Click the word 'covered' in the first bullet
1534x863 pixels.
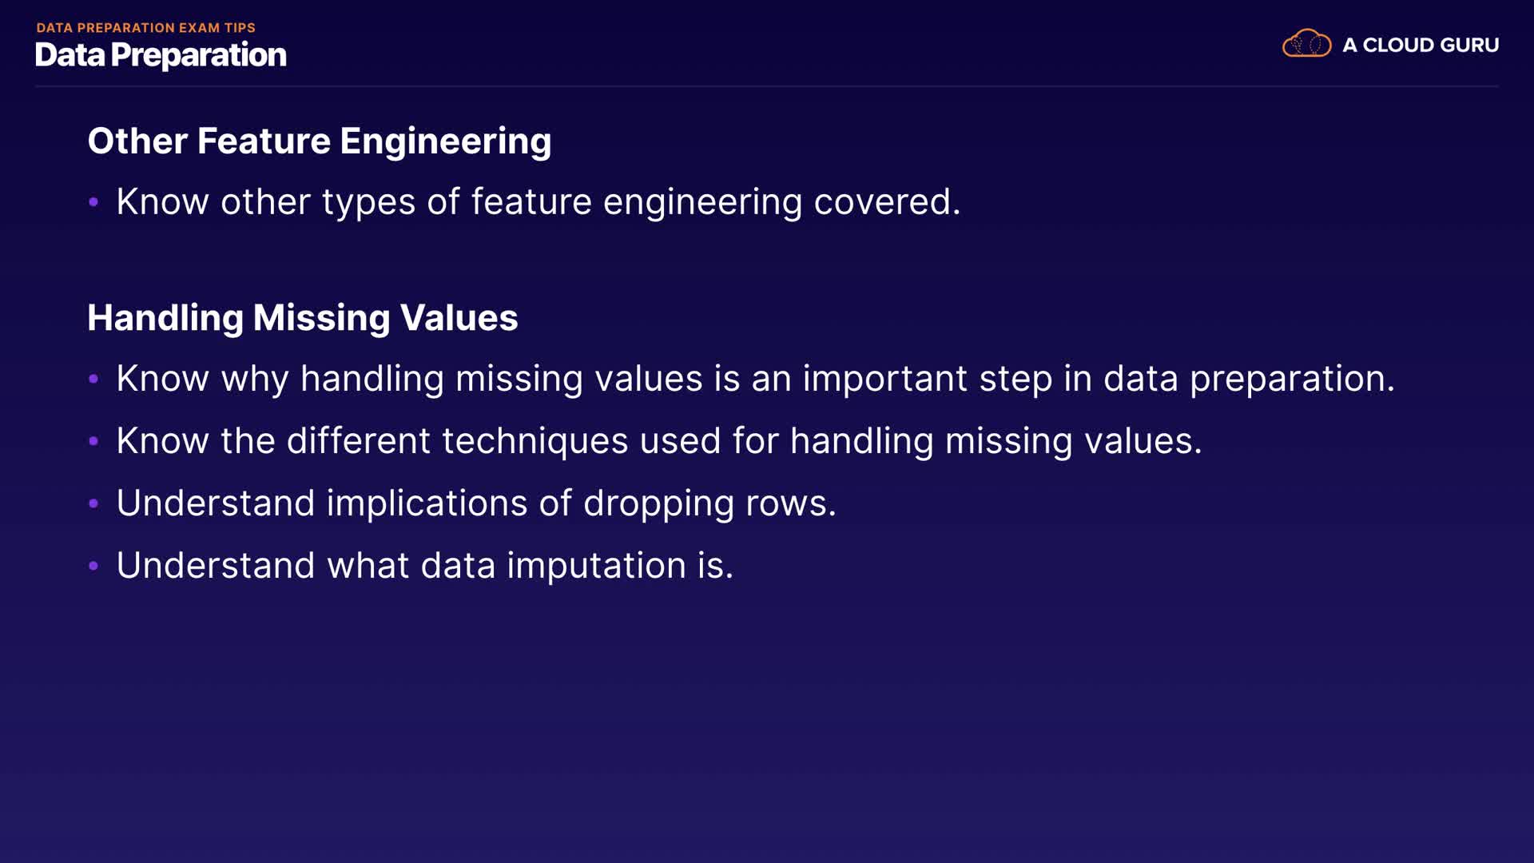pyautogui.click(x=884, y=201)
